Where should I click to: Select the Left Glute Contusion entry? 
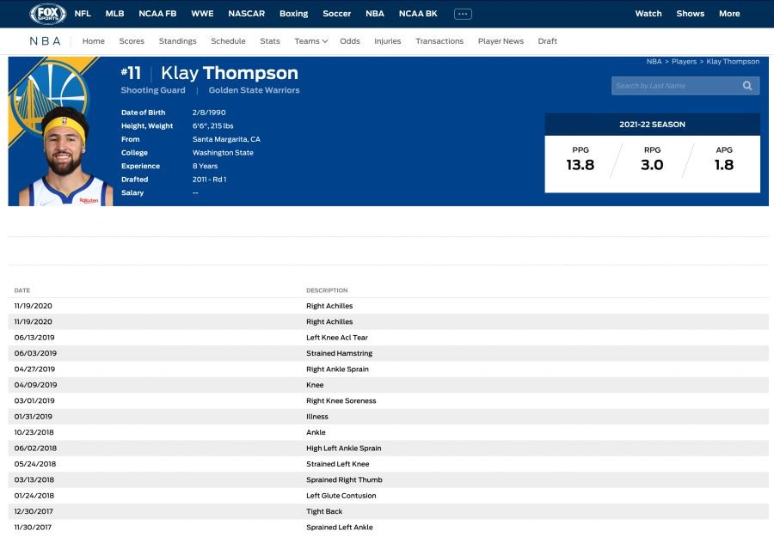coord(341,496)
